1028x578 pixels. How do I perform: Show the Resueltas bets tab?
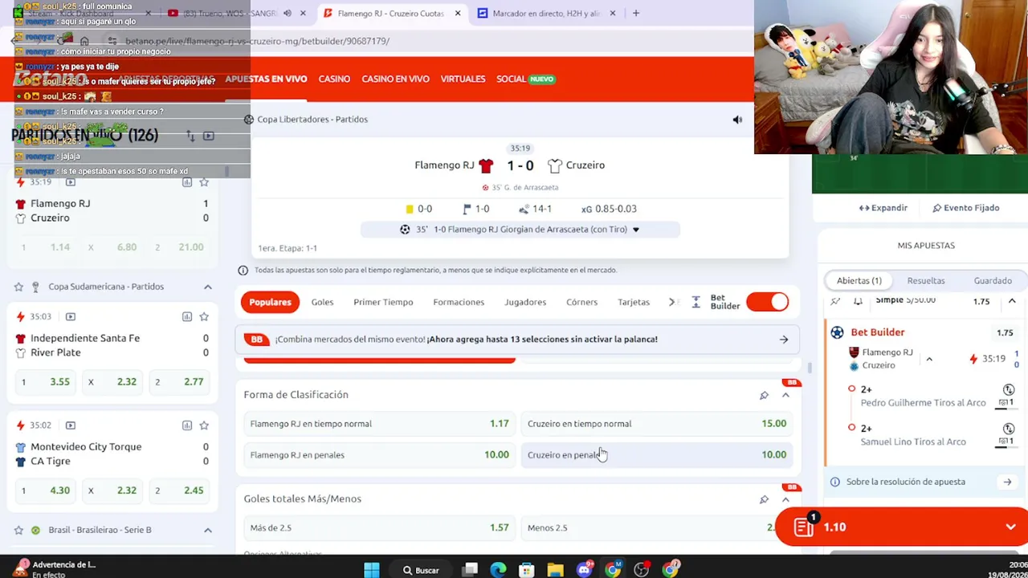coord(926,281)
